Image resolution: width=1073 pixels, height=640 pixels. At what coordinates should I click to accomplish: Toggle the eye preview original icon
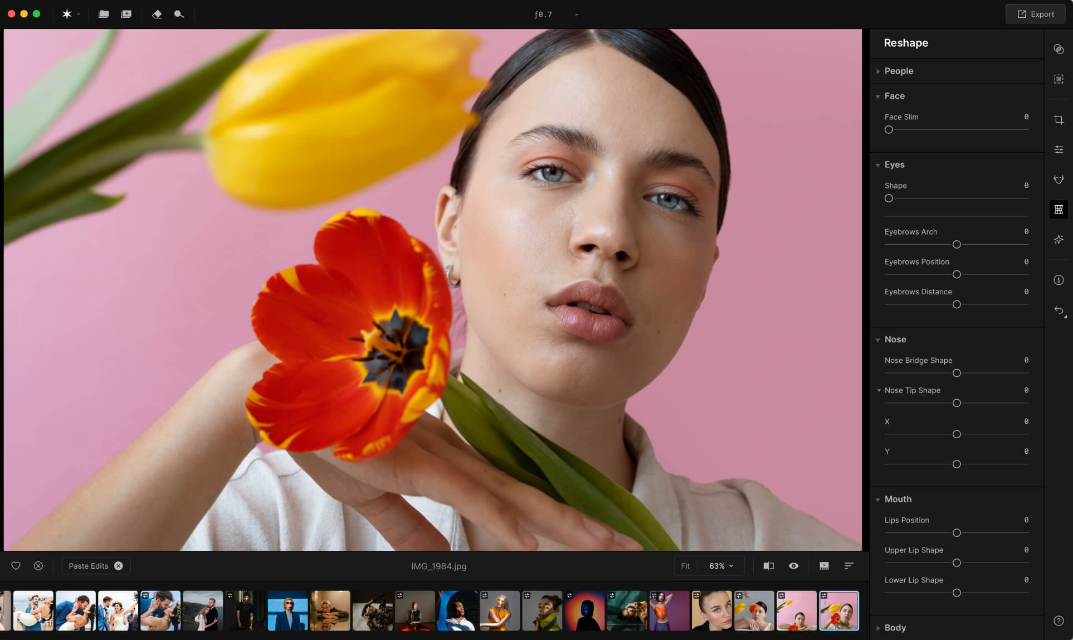(793, 566)
